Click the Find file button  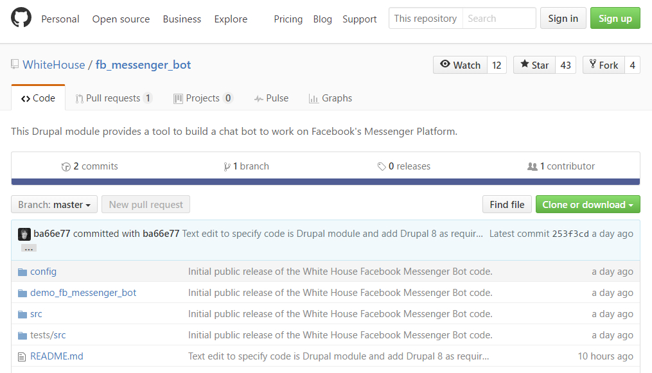[x=507, y=204]
